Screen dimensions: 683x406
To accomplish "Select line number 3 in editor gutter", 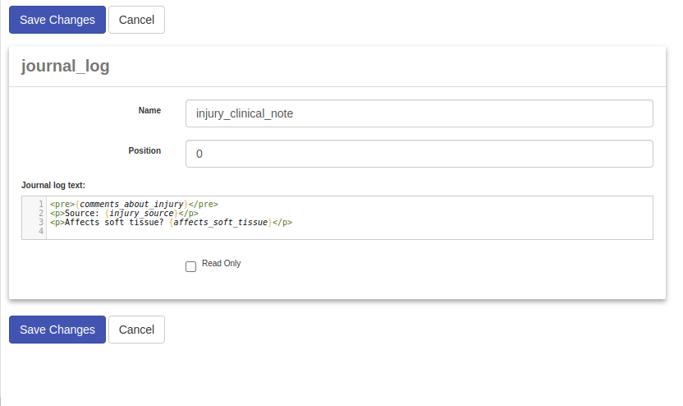I will click(40, 222).
